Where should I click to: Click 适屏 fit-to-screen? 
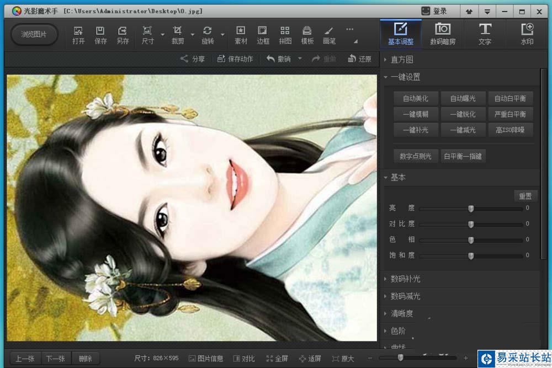point(310,359)
